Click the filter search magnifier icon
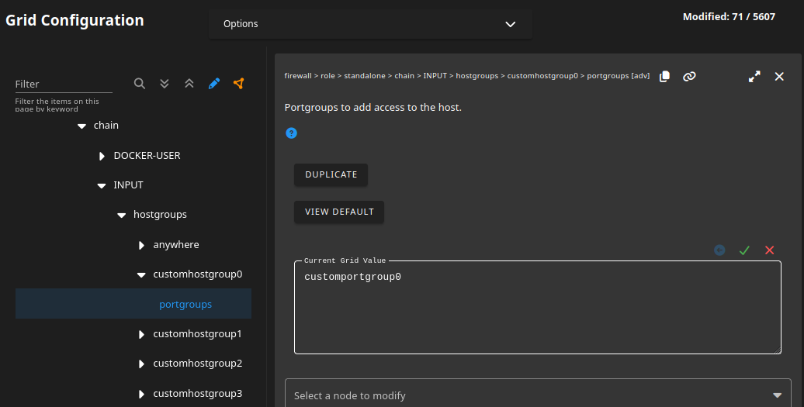This screenshot has width=804, height=407. coord(140,84)
